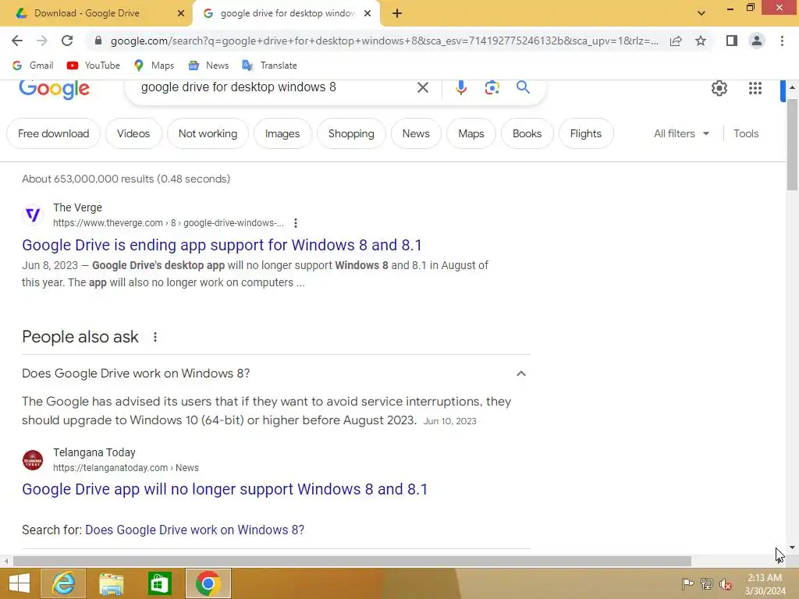Image resolution: width=799 pixels, height=599 pixels.
Task: Open The Verge Windows 8 support article
Action: [x=222, y=245]
